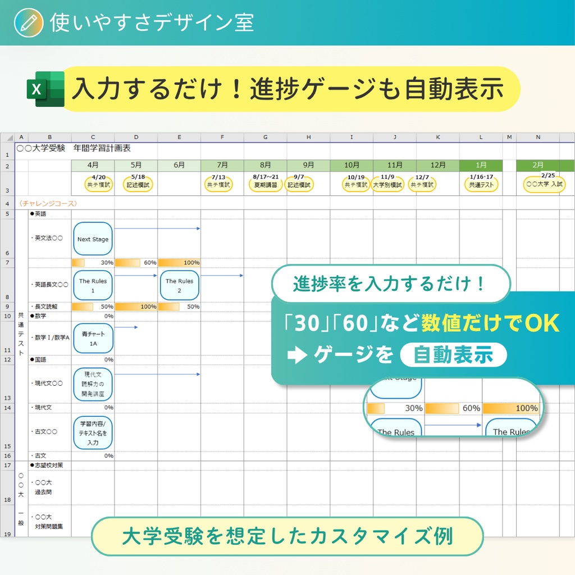Click the ・英文法○○ cell
This screenshot has height=575, width=575.
(x=50, y=238)
